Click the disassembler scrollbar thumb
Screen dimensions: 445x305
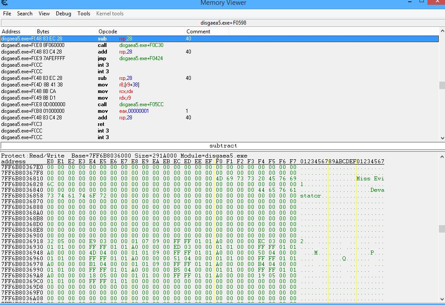pyautogui.click(x=442, y=85)
